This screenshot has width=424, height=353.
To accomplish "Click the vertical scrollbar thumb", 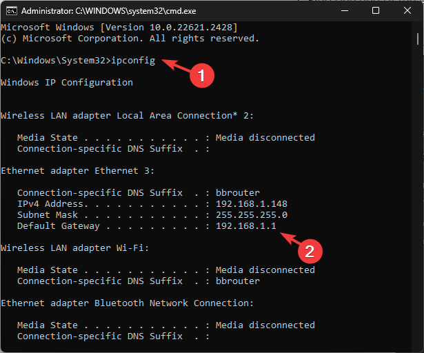I will [418, 39].
